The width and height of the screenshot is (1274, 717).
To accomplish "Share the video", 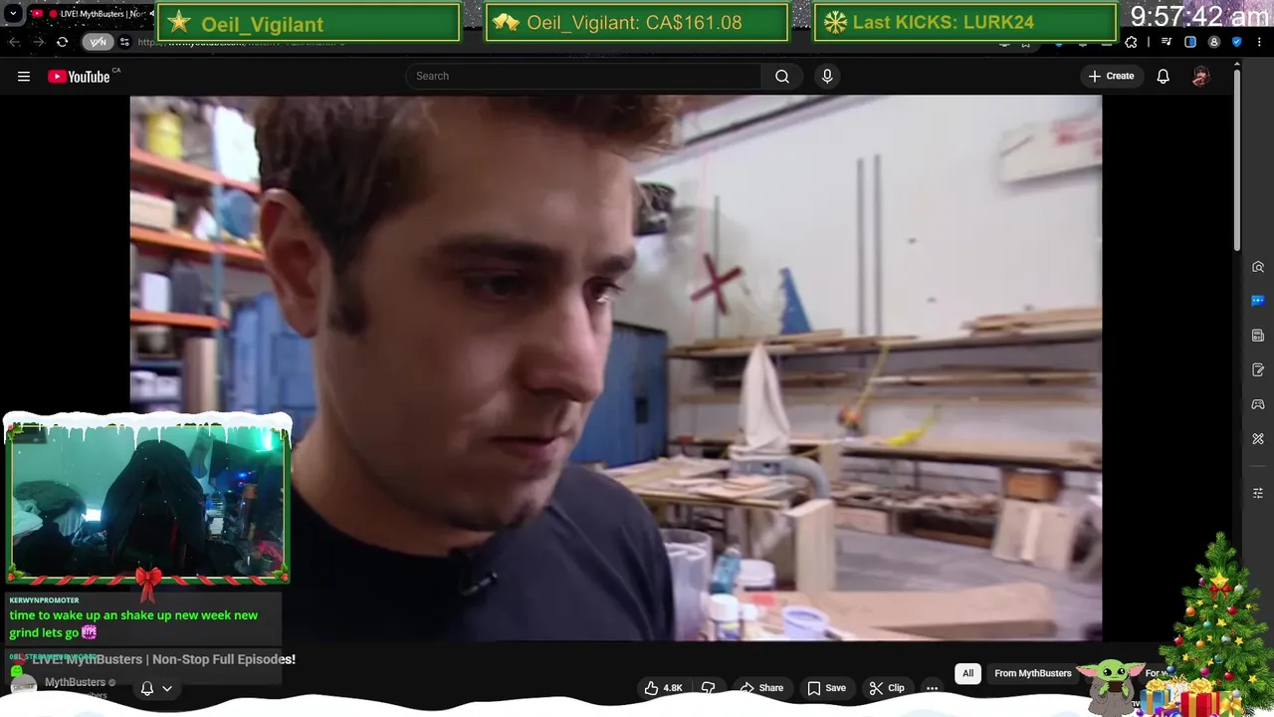I will (761, 688).
